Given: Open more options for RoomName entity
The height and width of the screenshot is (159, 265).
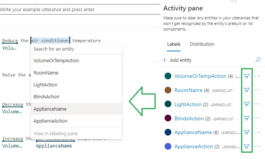Looking at the screenshot, I should (258, 90).
